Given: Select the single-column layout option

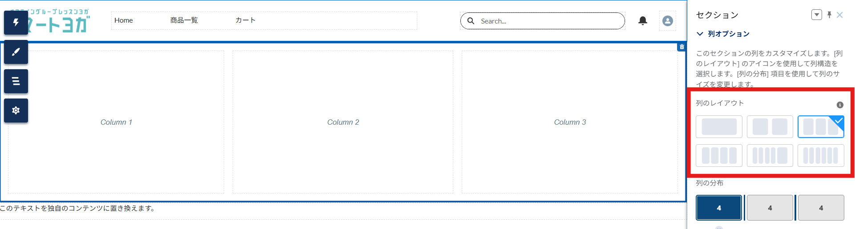Looking at the screenshot, I should [719, 127].
